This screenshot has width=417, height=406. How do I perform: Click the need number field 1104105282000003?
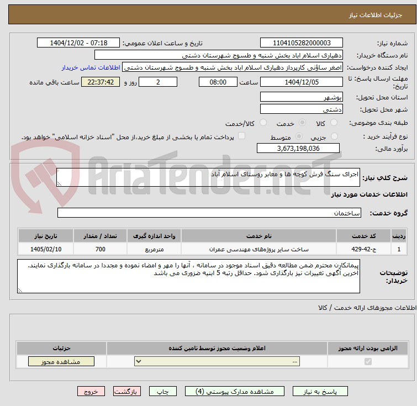tap(302, 43)
